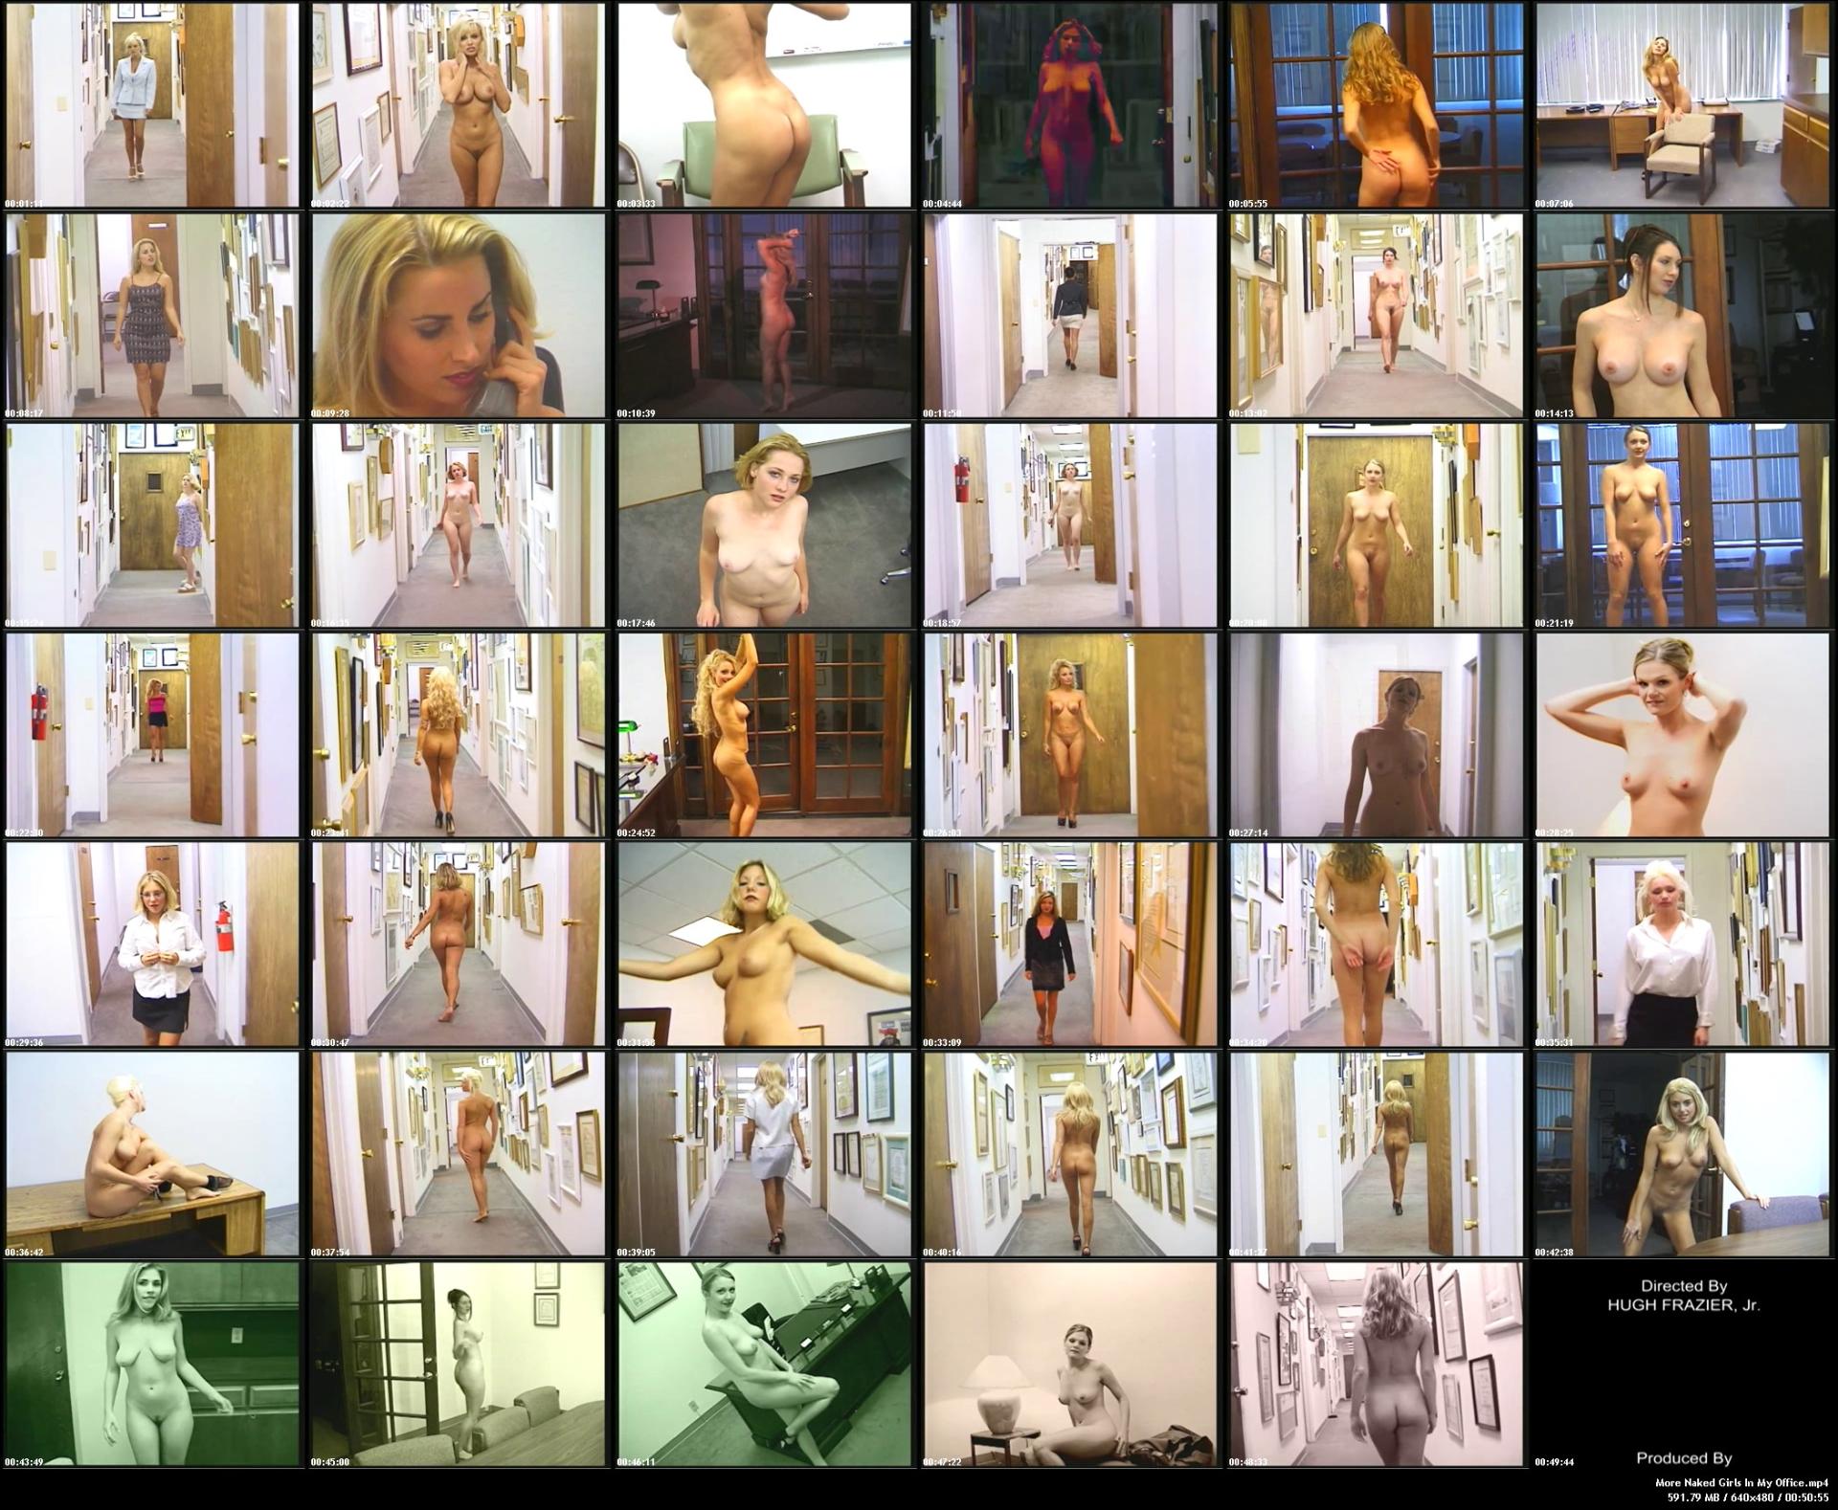This screenshot has width=1838, height=1510.
Task: Select the green-tinted frame at 00:43:49
Action: tap(152, 1364)
